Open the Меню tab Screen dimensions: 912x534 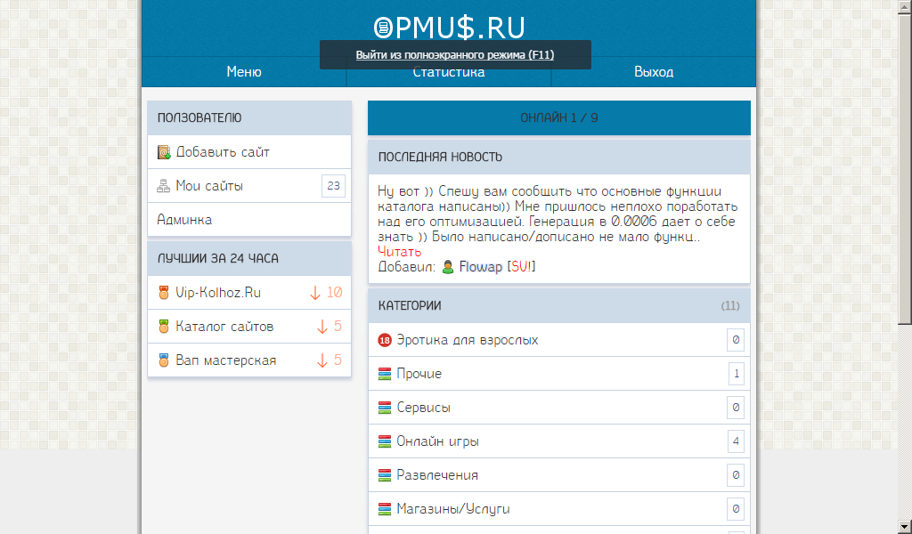click(244, 72)
